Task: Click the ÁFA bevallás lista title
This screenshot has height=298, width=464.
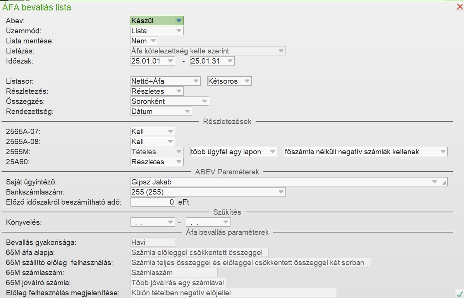Action: [37, 7]
